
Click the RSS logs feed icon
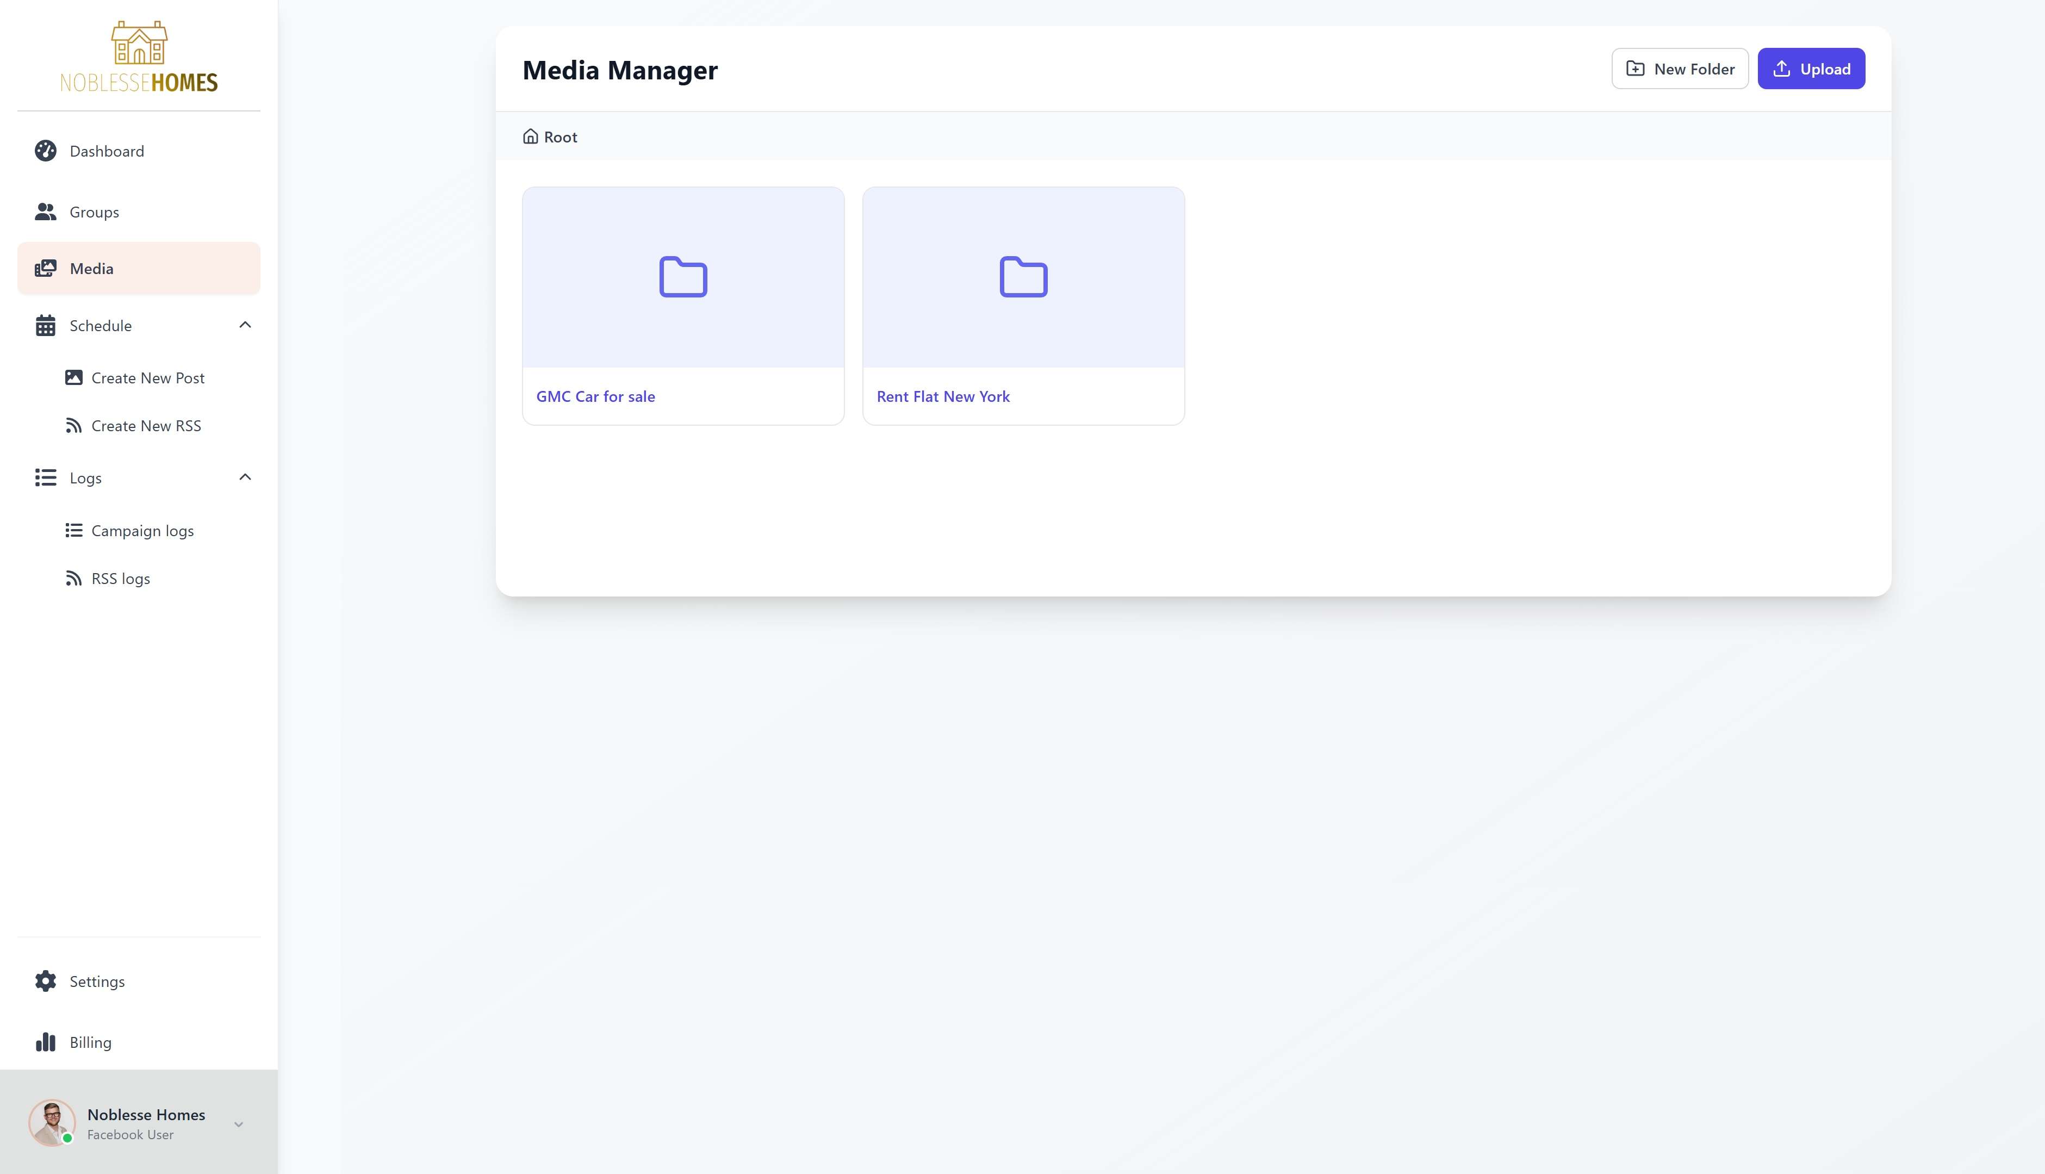pyautogui.click(x=73, y=579)
